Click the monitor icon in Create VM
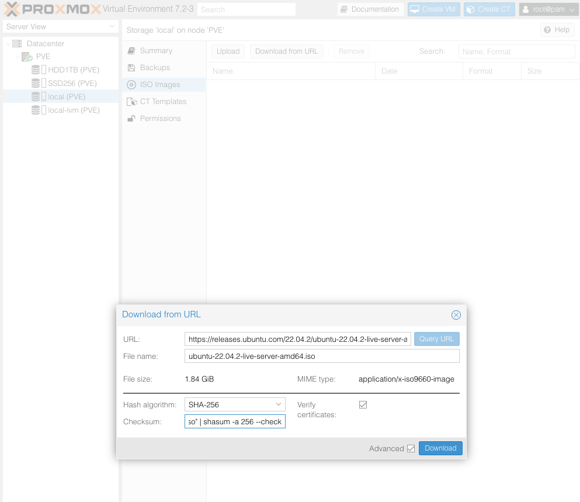Screen dimensions: 580x502 click(x=415, y=9)
